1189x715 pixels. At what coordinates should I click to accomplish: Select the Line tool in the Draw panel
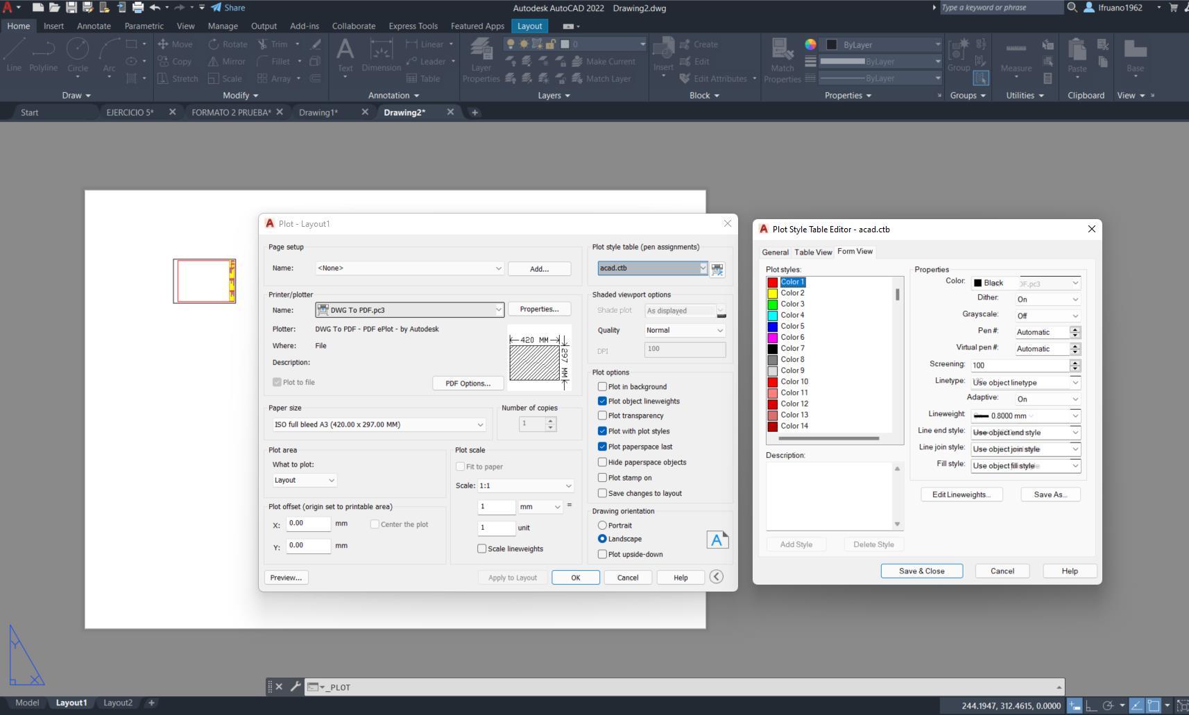tap(14, 55)
